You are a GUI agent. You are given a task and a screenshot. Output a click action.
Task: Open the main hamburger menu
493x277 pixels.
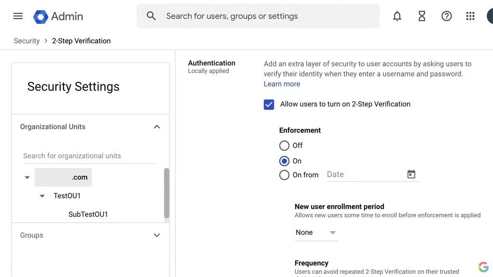18,16
